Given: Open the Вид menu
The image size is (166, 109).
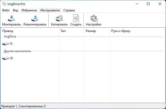Looking at the screenshot, I should pyautogui.click(x=15, y=10).
